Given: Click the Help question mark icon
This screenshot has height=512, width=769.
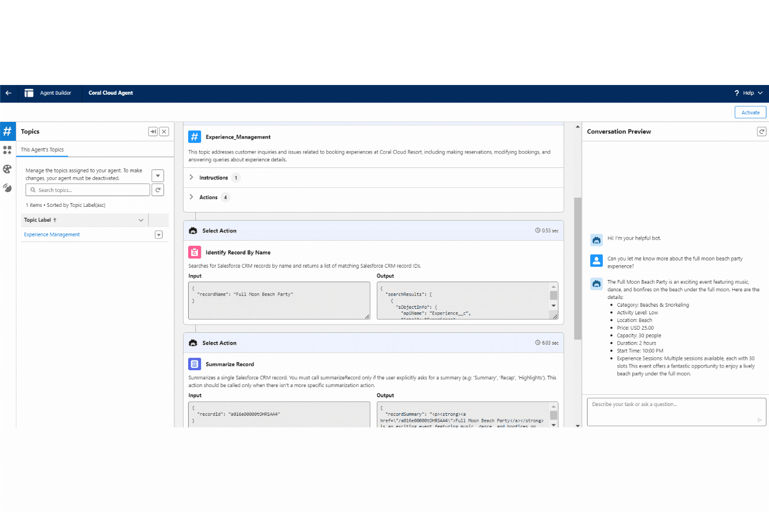Looking at the screenshot, I should [x=737, y=93].
